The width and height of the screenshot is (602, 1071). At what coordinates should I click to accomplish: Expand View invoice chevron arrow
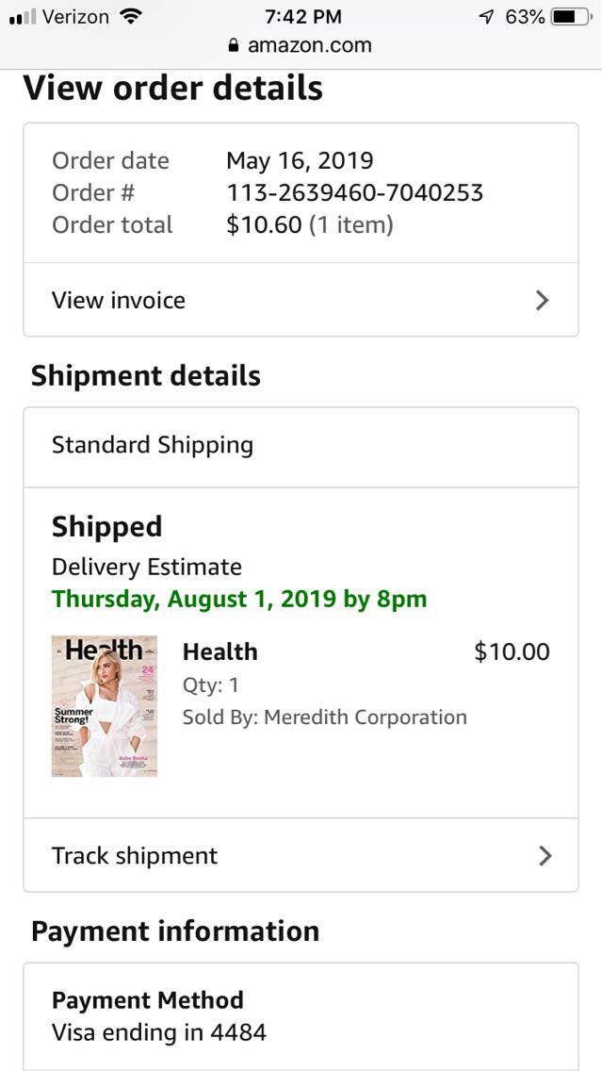(542, 301)
